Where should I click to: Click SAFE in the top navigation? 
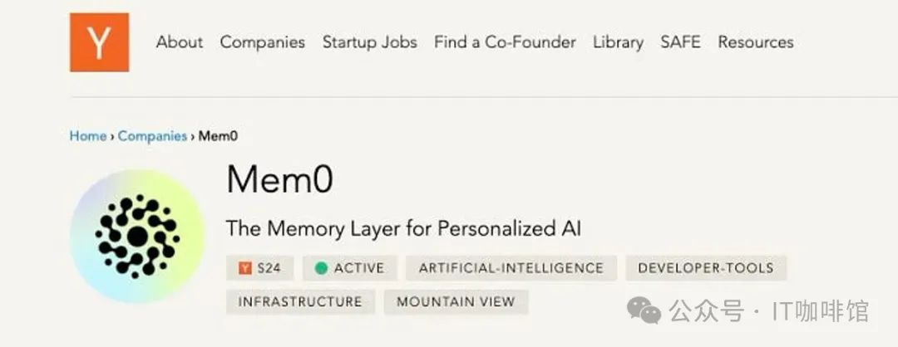point(680,42)
